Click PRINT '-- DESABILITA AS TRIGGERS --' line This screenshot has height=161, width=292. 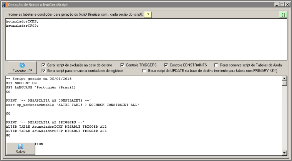pyautogui.click(x=45, y=122)
